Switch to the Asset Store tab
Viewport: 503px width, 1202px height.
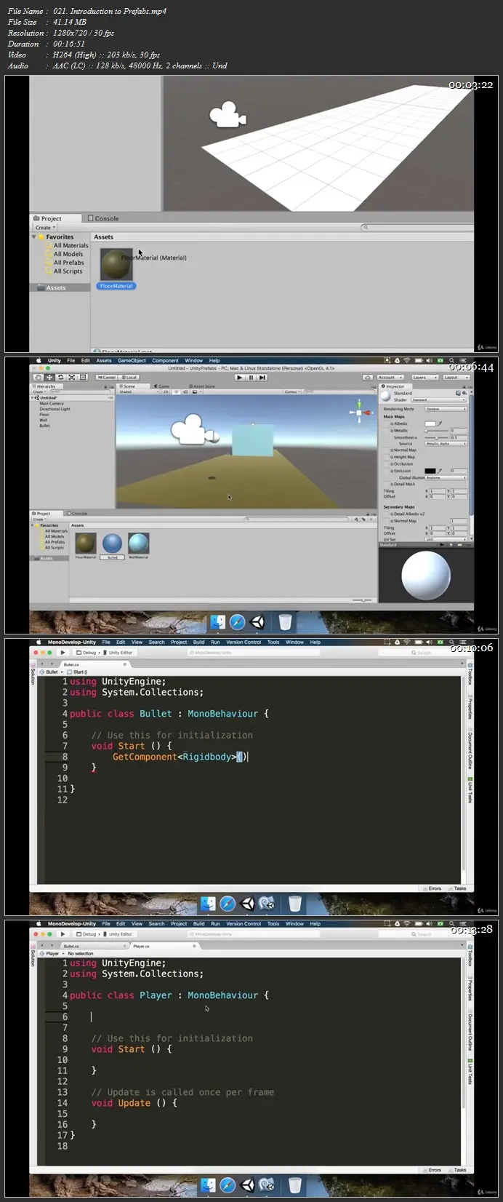(203, 386)
